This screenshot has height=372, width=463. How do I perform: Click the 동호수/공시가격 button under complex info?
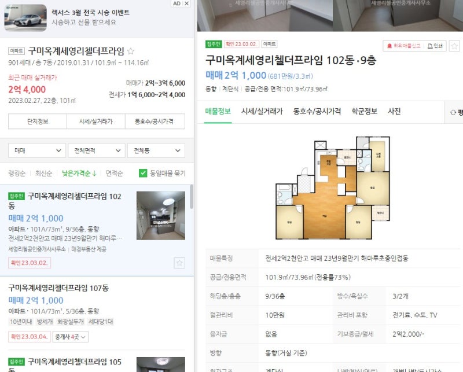(x=155, y=121)
